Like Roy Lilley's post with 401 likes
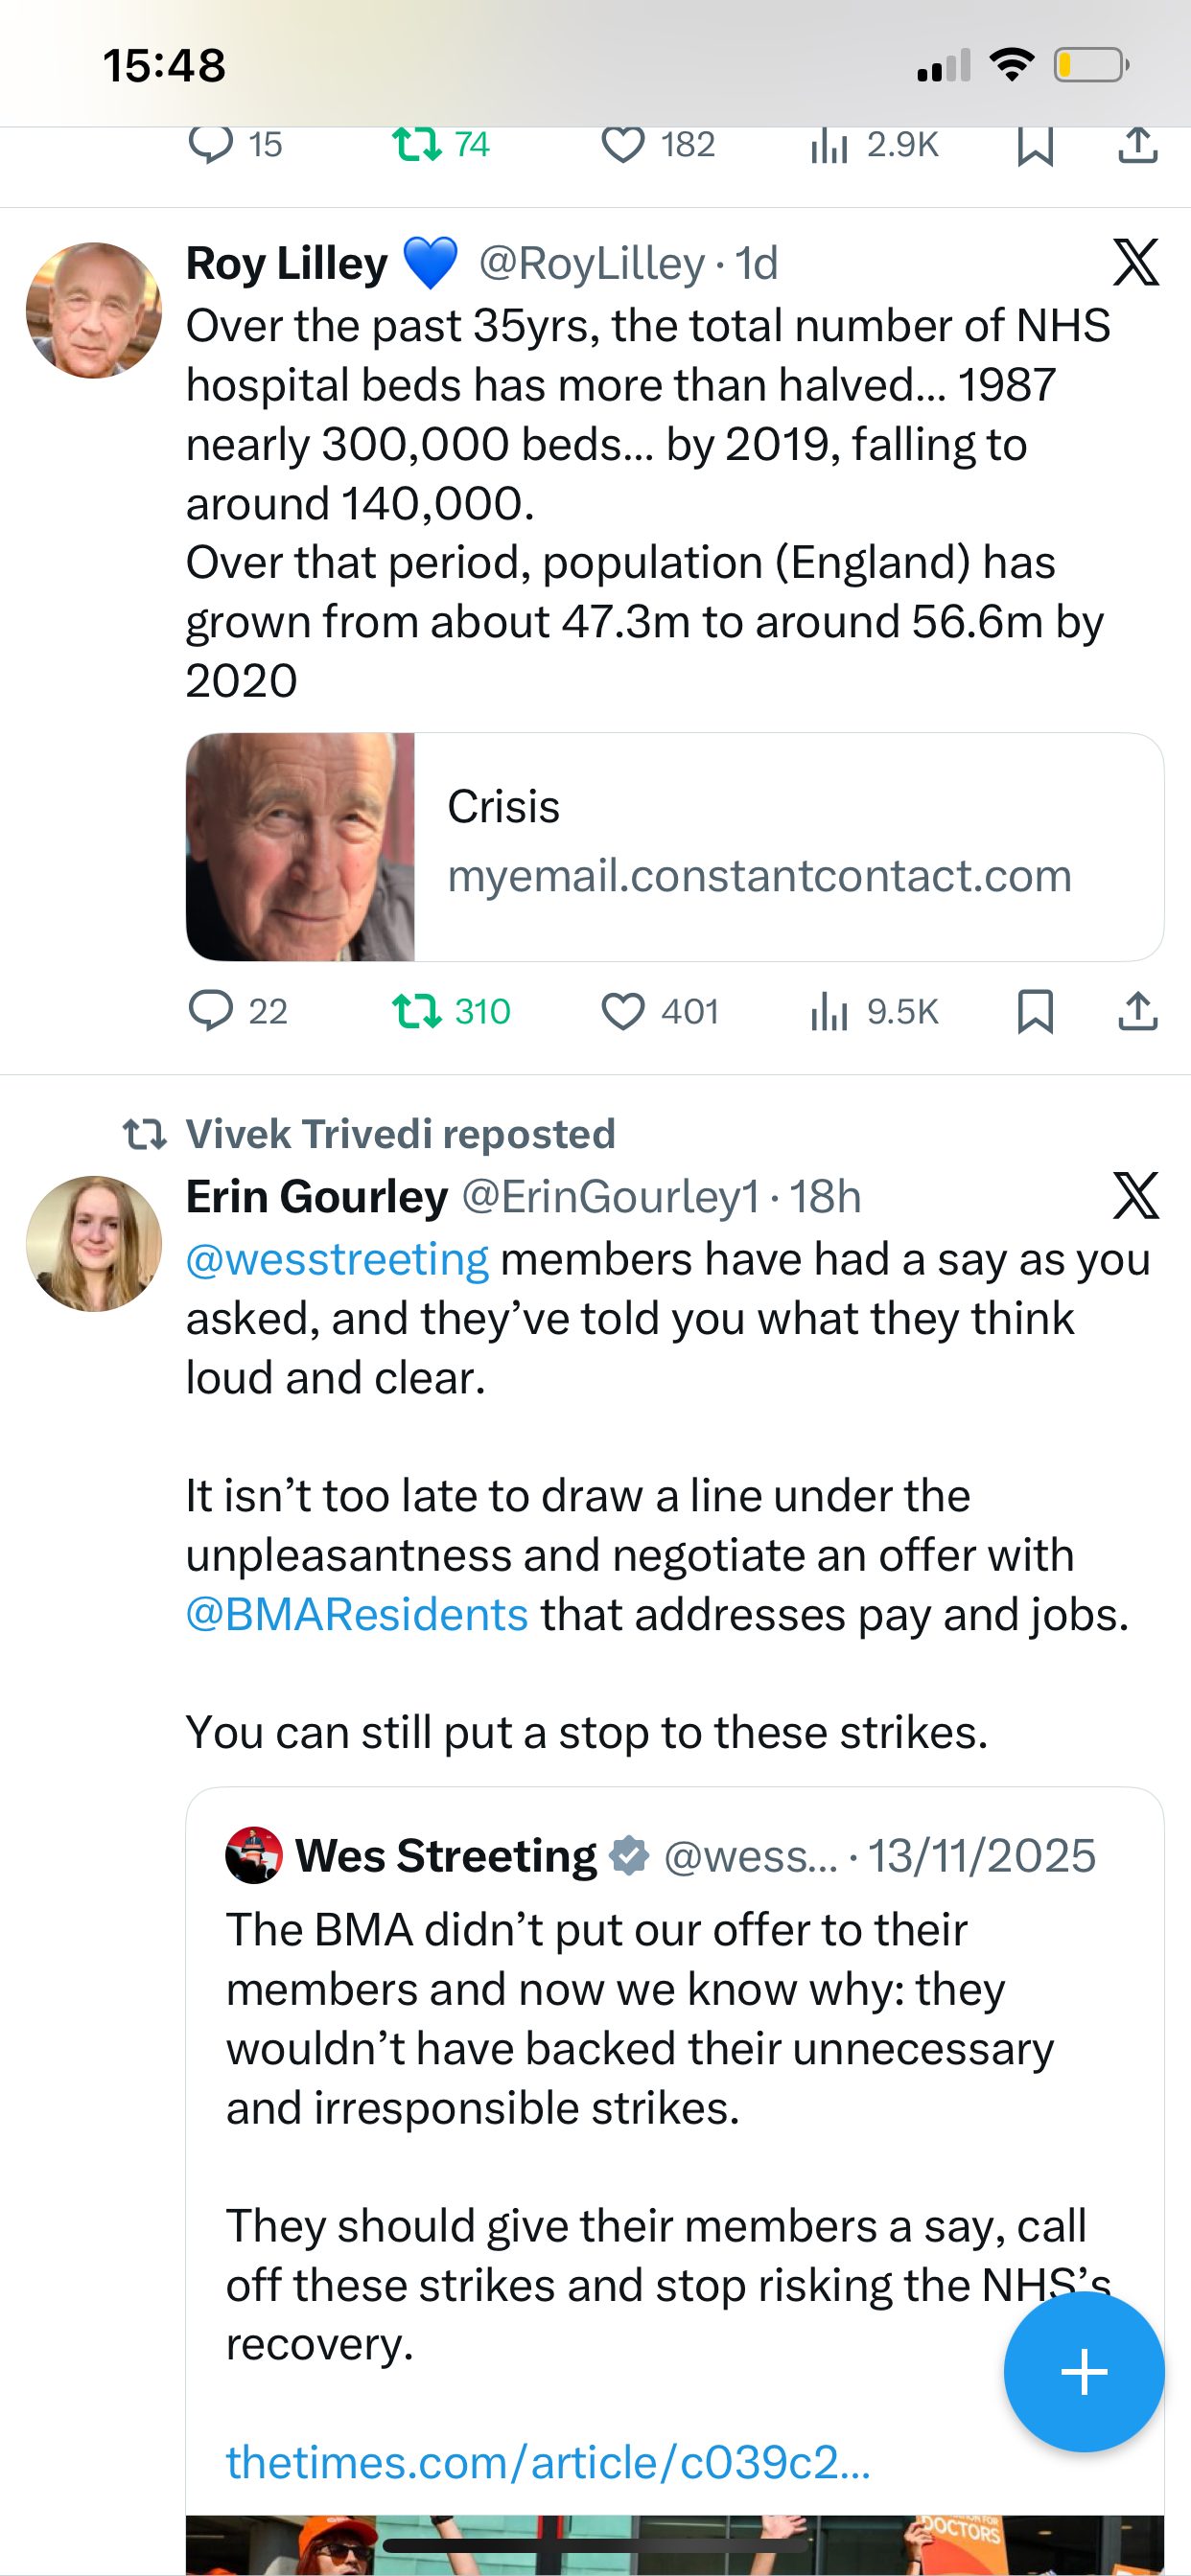The image size is (1191, 2576). pos(622,1011)
